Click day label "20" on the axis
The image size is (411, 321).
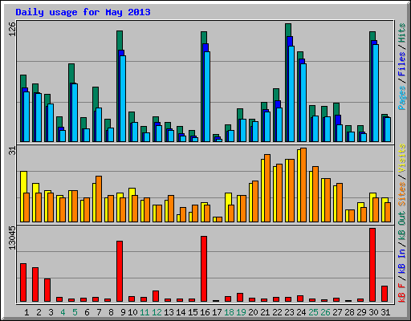(253, 312)
